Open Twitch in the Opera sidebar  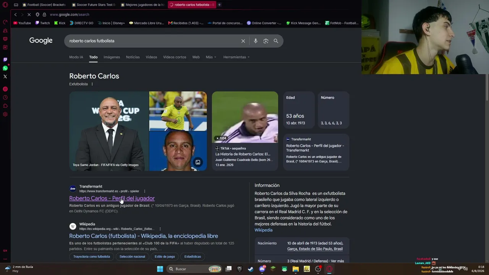coord(5,60)
